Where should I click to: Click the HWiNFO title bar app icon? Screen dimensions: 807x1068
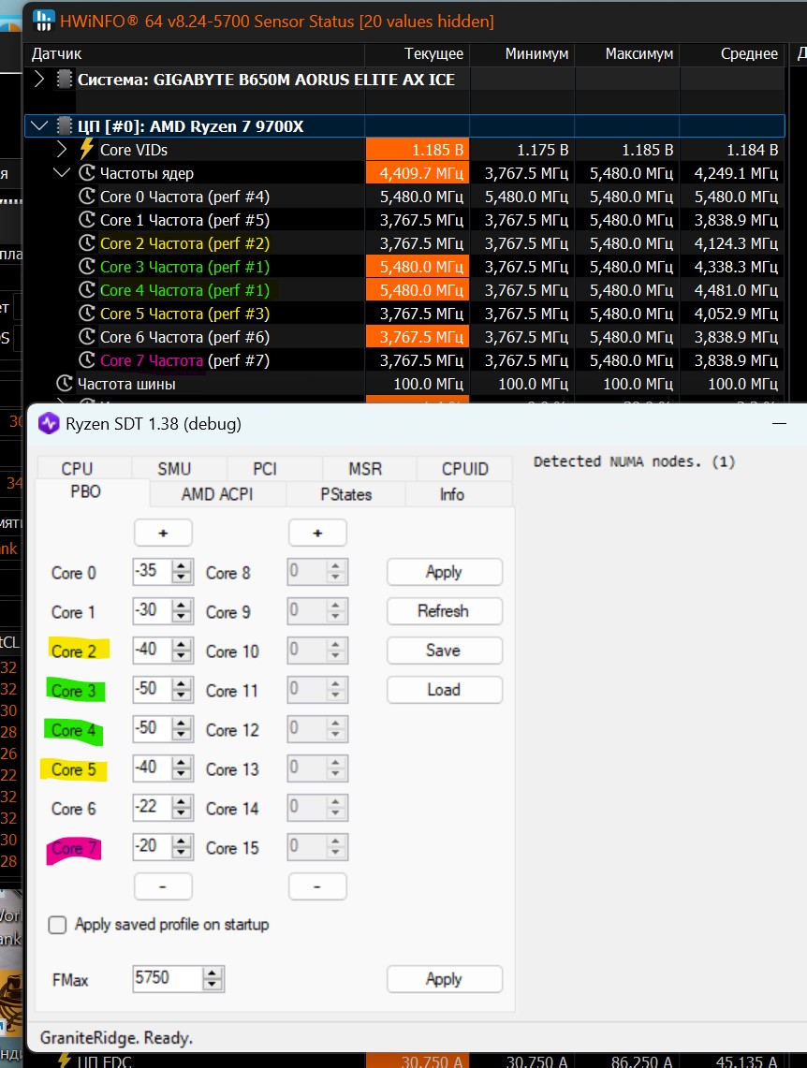coord(44,21)
